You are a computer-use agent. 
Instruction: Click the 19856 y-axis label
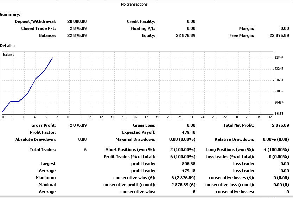(279, 113)
